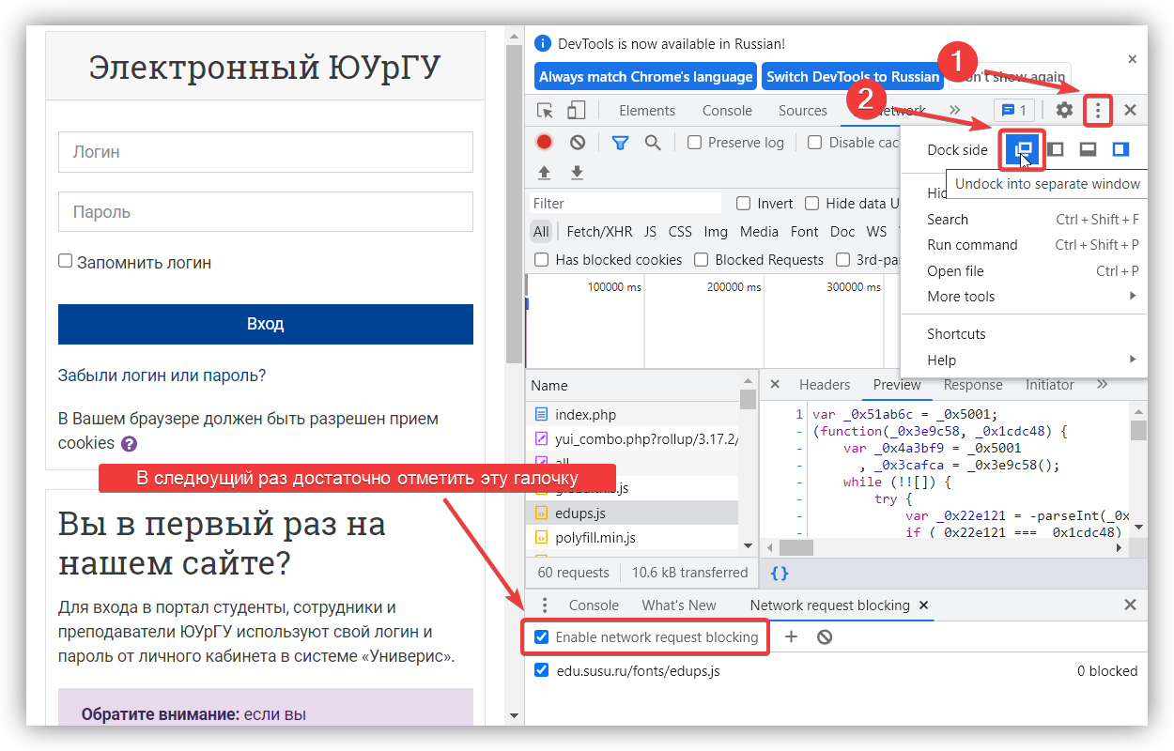Toggle device toolbar icon in DevTools
The width and height of the screenshot is (1174, 751).
(x=576, y=111)
